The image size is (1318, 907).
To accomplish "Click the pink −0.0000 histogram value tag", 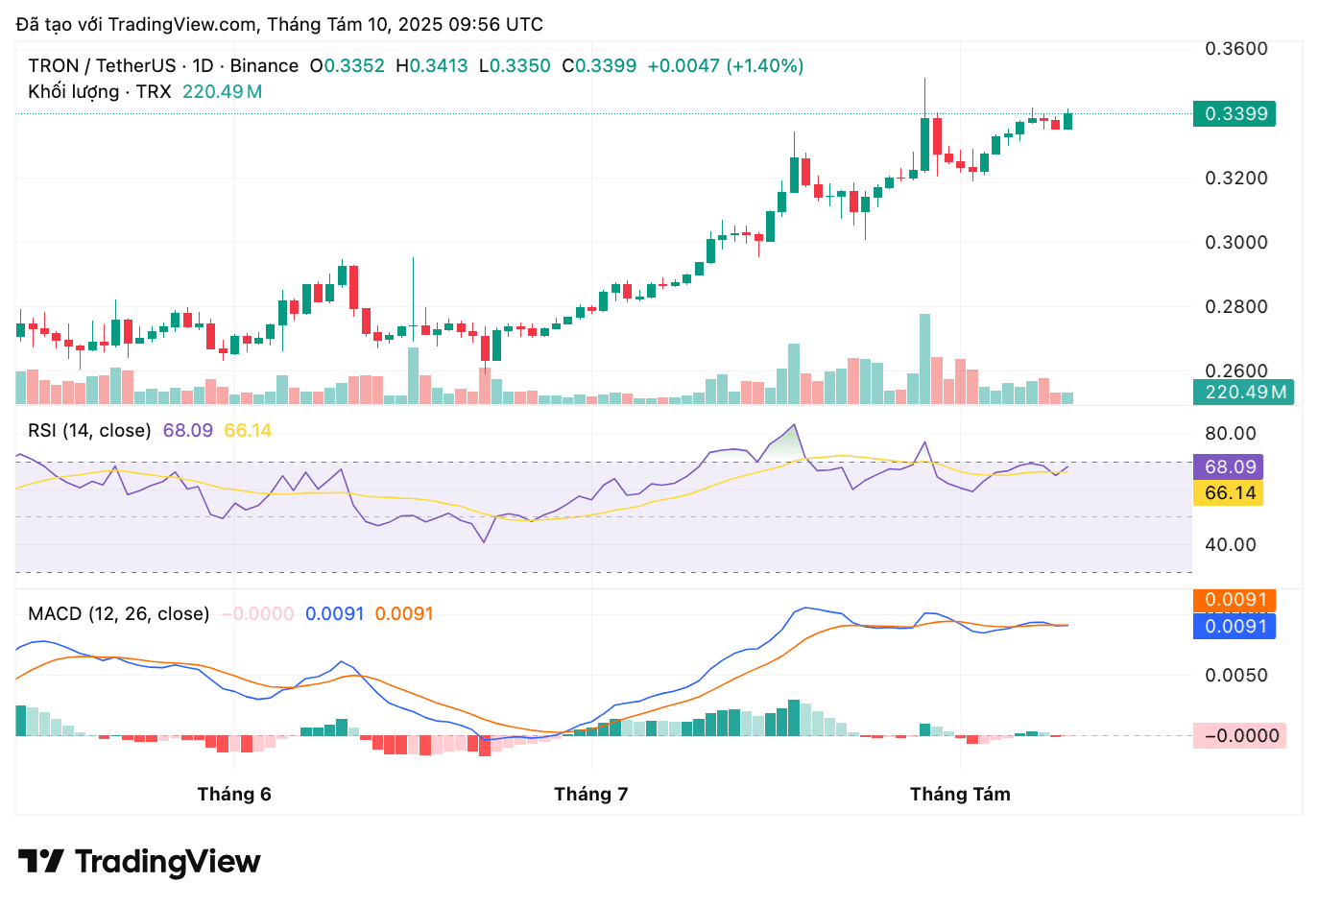I will pos(1239,735).
